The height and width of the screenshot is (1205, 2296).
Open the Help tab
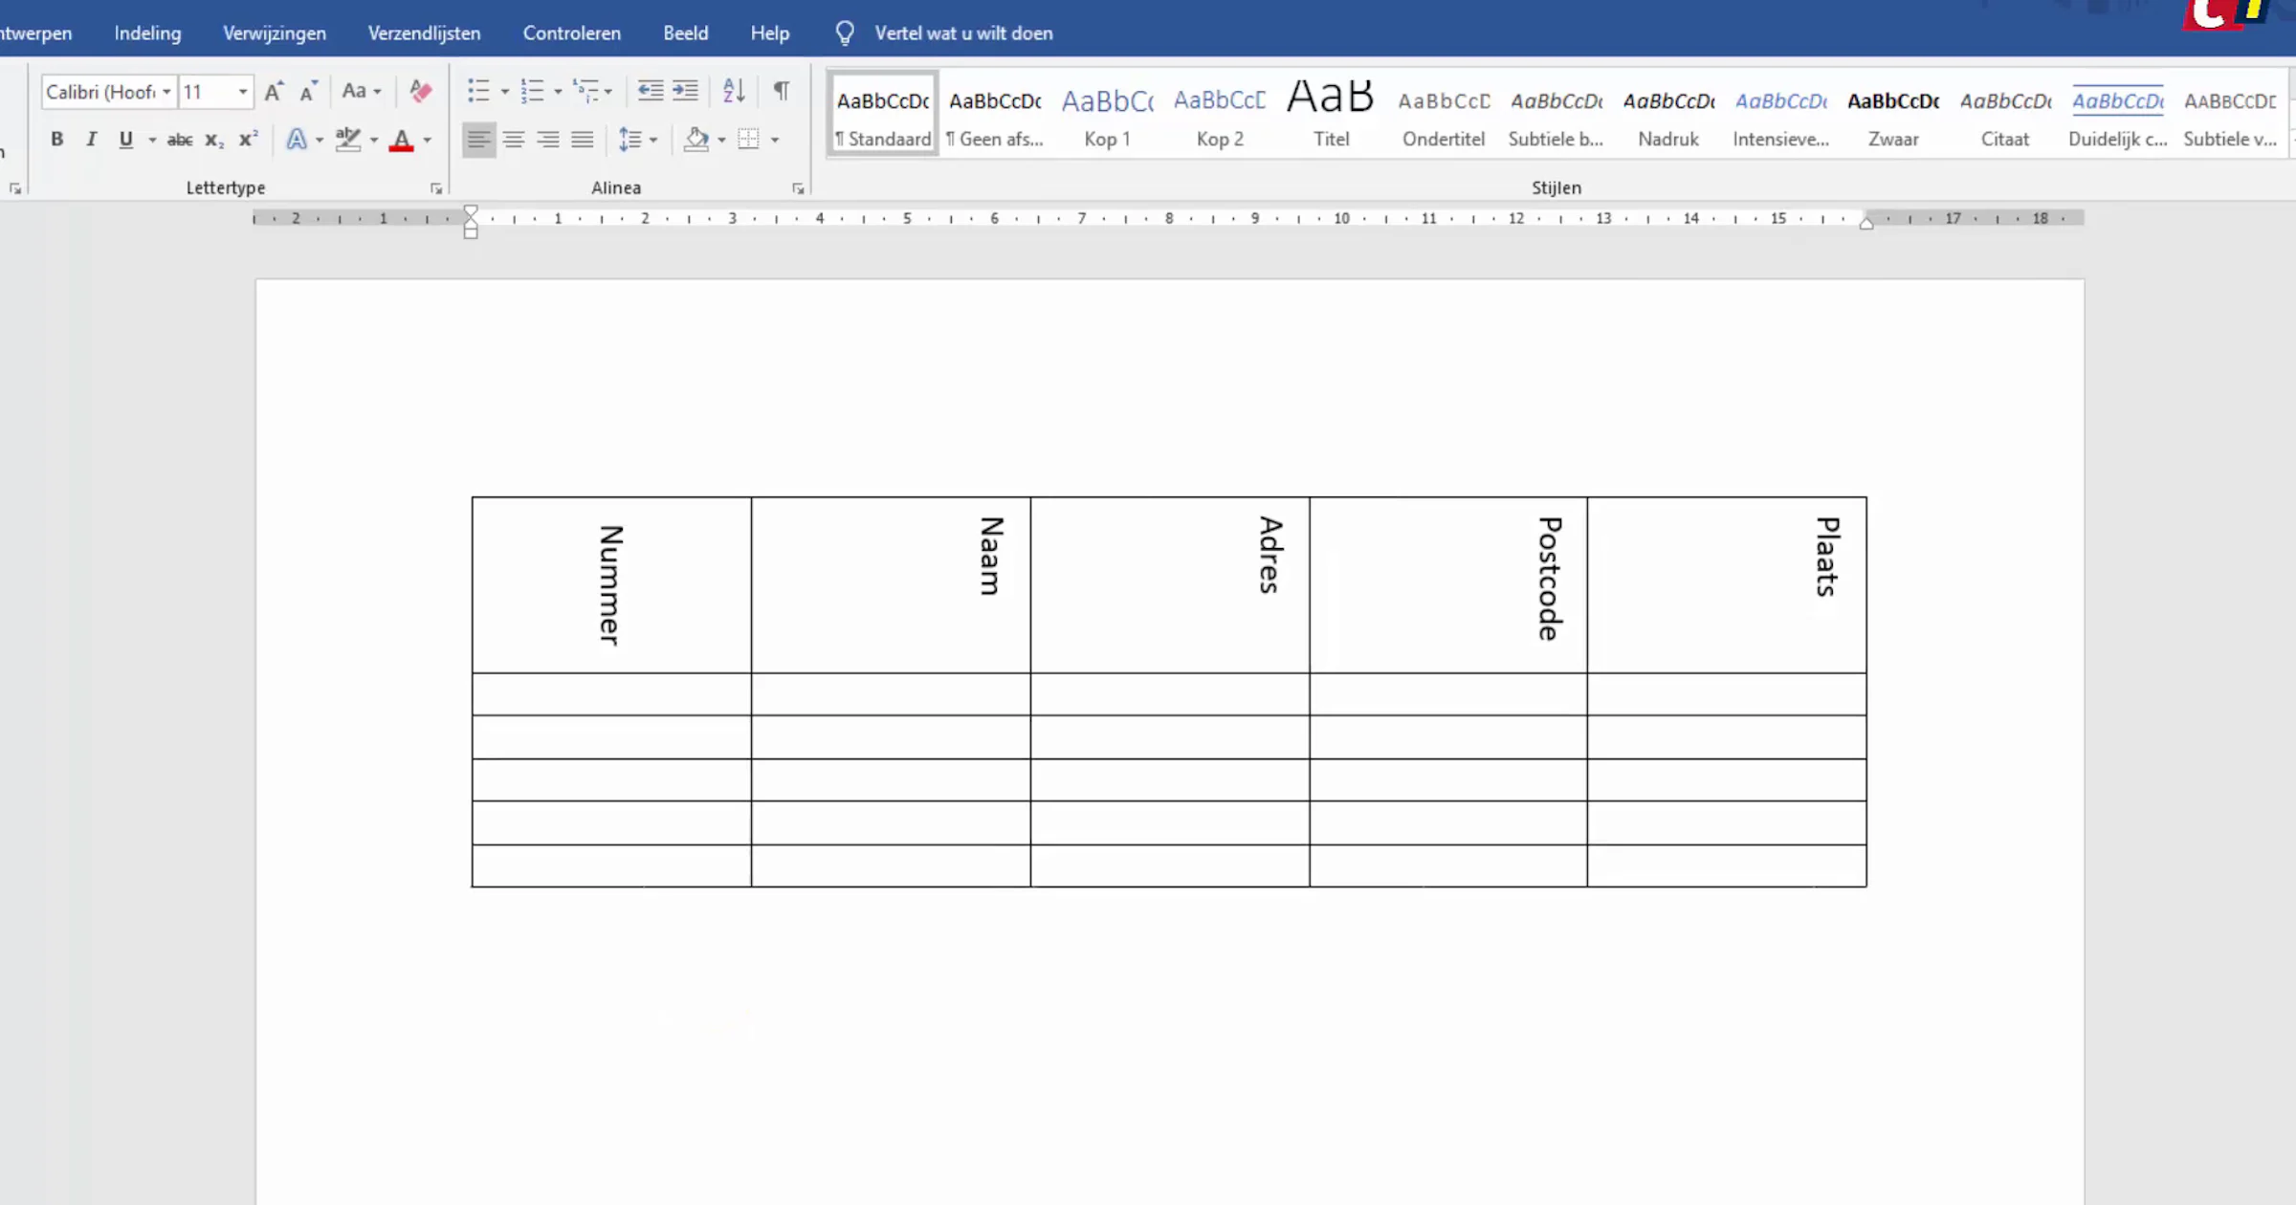tap(770, 33)
